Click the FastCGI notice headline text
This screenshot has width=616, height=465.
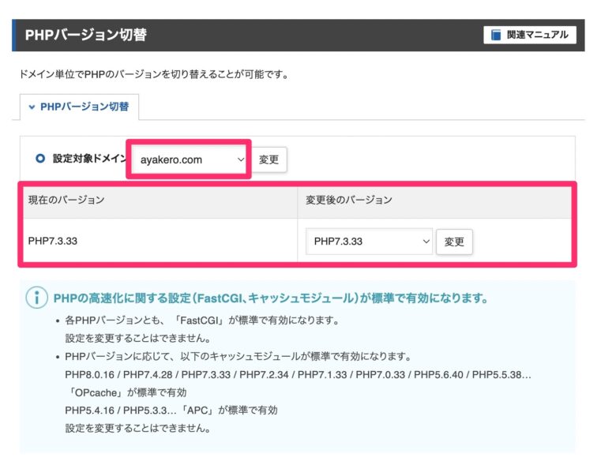pos(271,298)
